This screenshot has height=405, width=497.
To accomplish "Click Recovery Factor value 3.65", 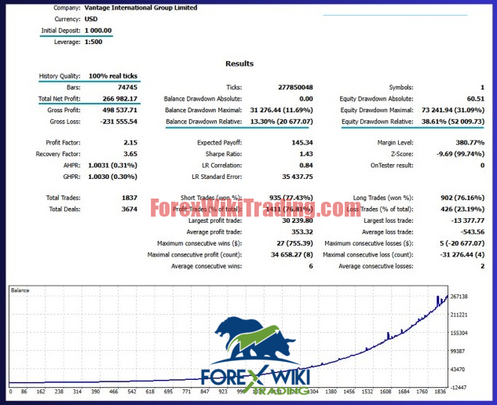I will (130, 154).
